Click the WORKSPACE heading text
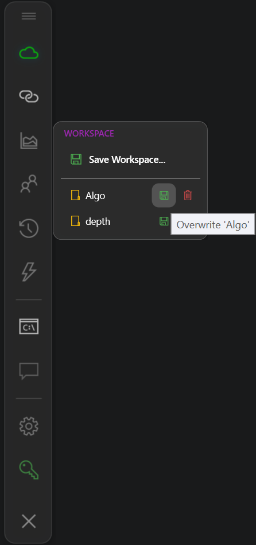Screen dimensions: 256x545 click(89, 134)
